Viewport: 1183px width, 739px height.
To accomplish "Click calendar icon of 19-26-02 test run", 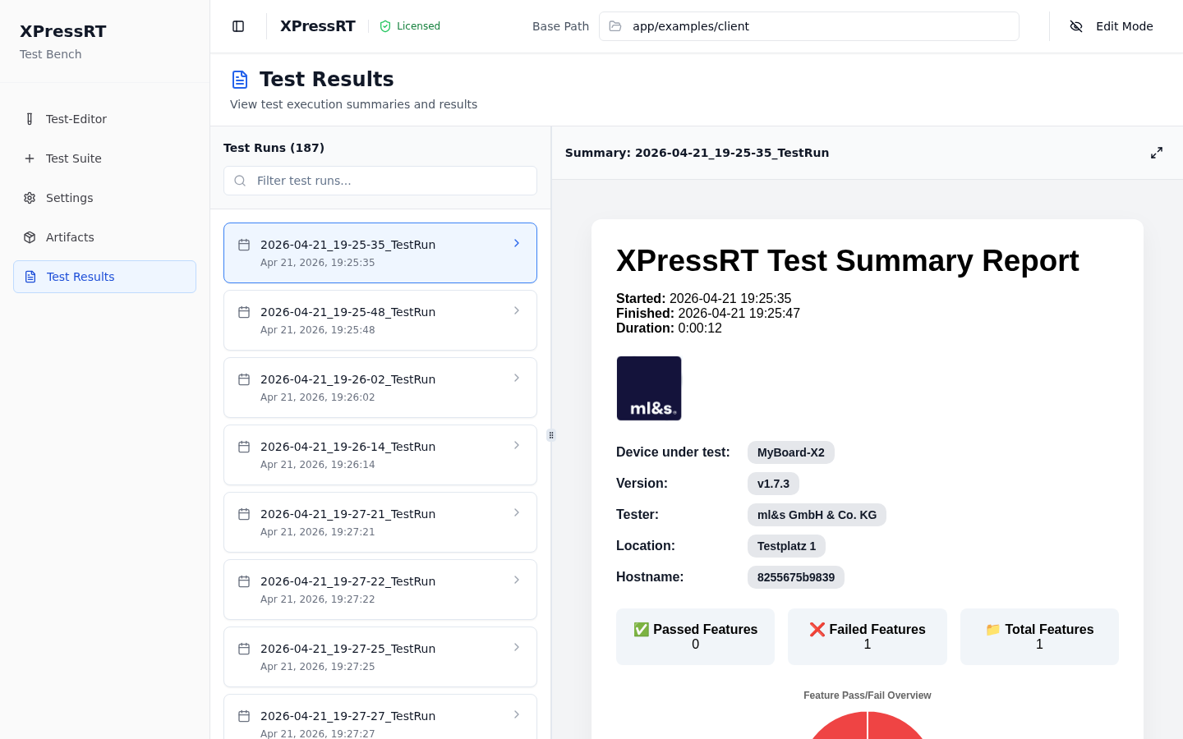I will tap(244, 379).
